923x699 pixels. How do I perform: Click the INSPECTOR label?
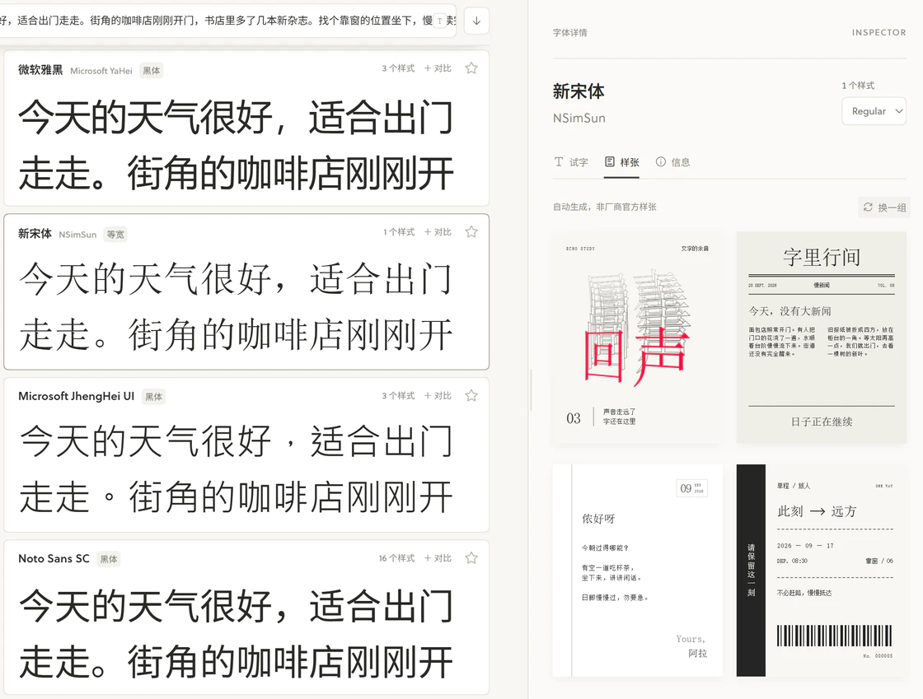(x=878, y=32)
